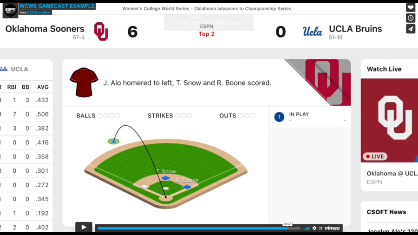
Task: Seek on the video progress bar
Action: (x=195, y=228)
